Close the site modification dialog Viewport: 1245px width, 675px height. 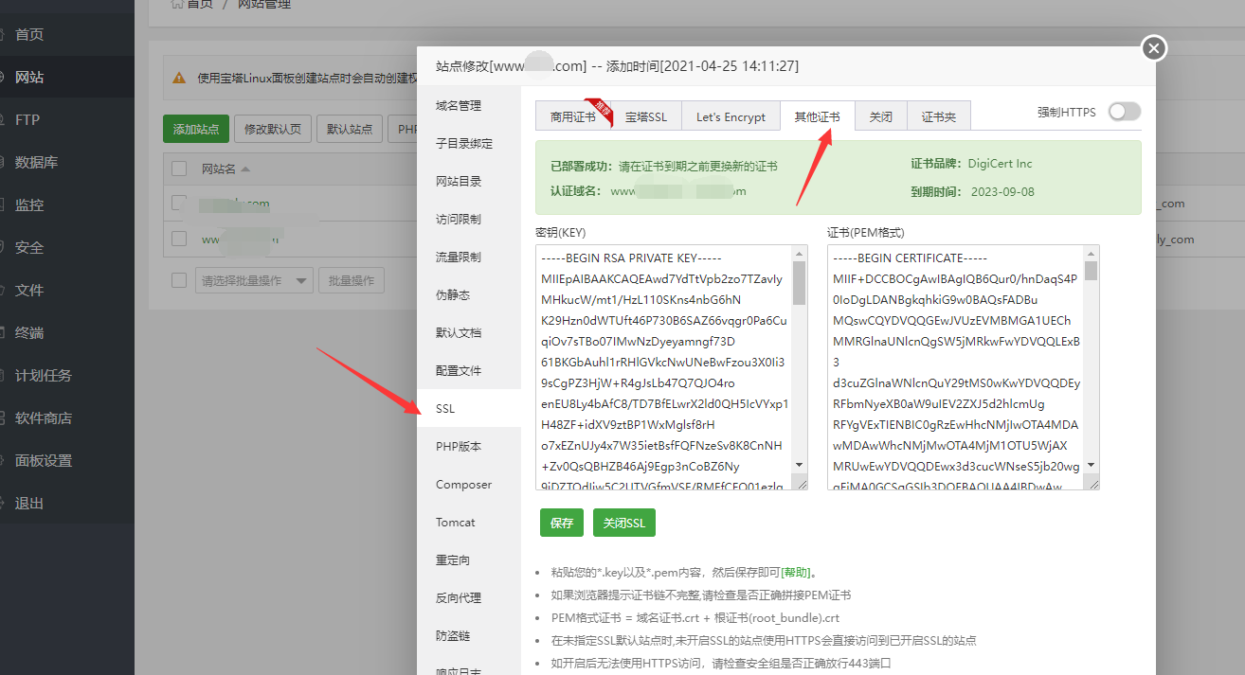coord(1153,48)
